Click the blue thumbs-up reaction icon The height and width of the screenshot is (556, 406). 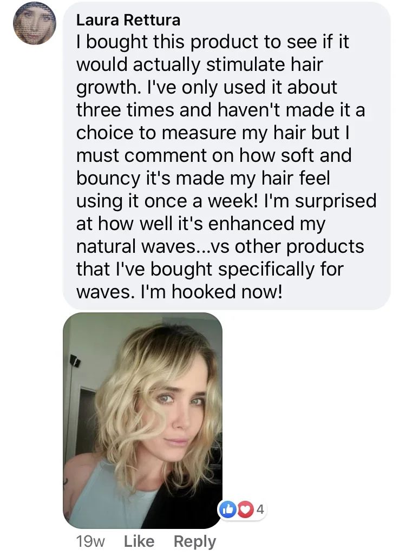click(x=228, y=509)
